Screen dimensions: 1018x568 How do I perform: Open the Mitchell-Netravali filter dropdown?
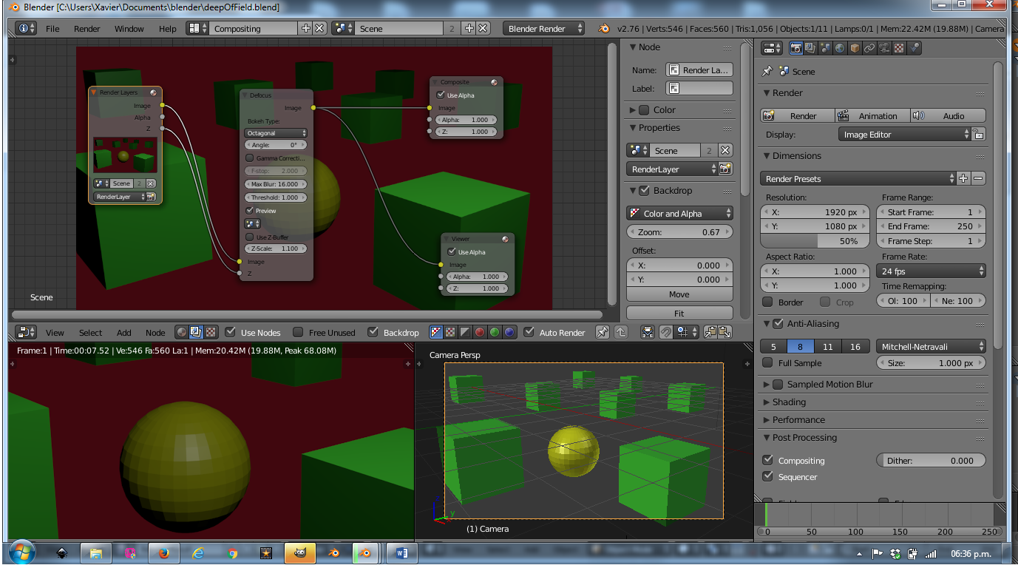[x=931, y=346]
